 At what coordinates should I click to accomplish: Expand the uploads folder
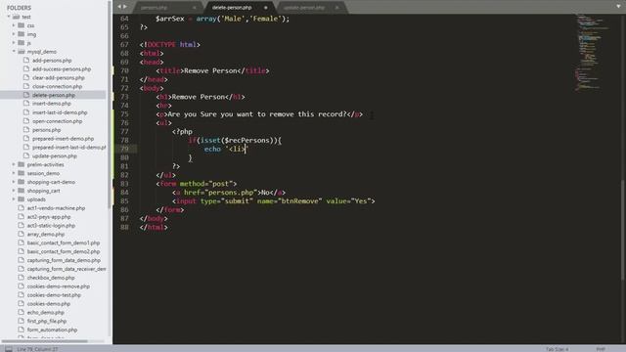[14, 199]
